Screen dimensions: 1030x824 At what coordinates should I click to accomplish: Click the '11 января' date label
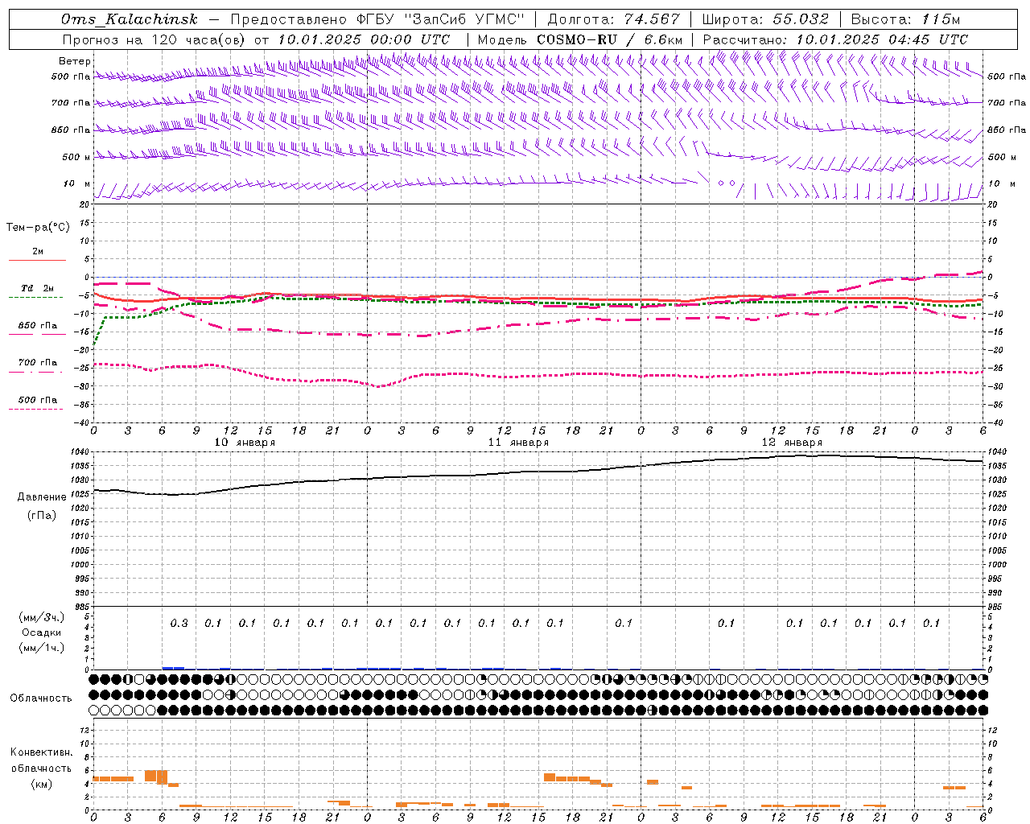[518, 443]
